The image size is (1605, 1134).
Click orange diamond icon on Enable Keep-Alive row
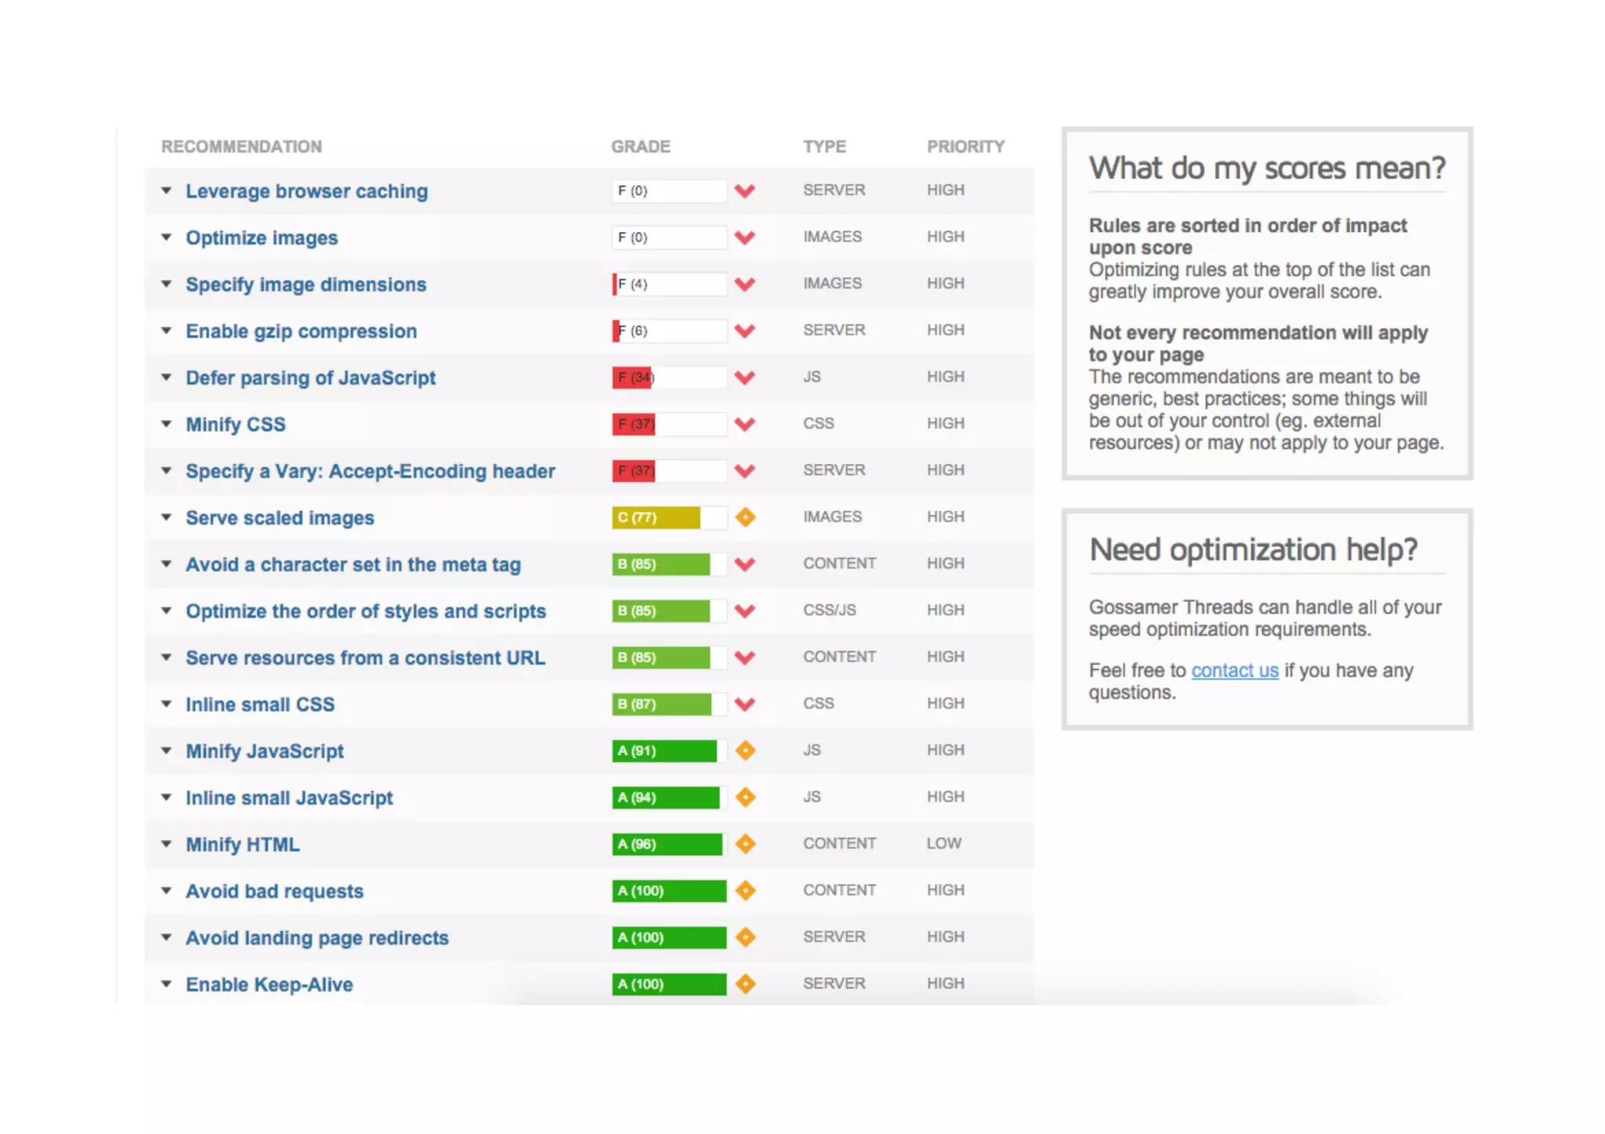[x=745, y=984]
